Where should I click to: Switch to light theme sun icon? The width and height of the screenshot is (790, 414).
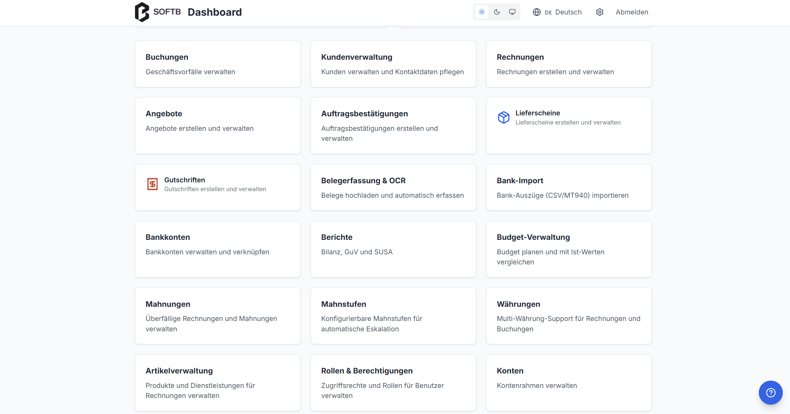pos(482,12)
